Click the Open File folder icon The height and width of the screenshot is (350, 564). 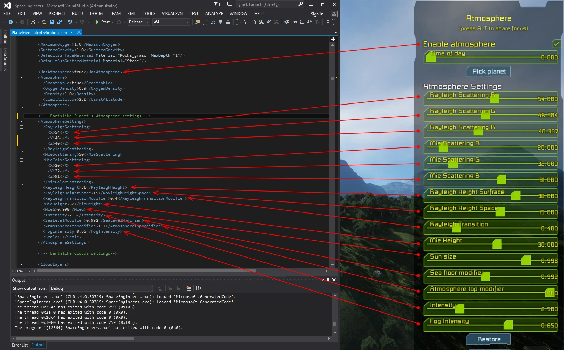[x=45, y=22]
